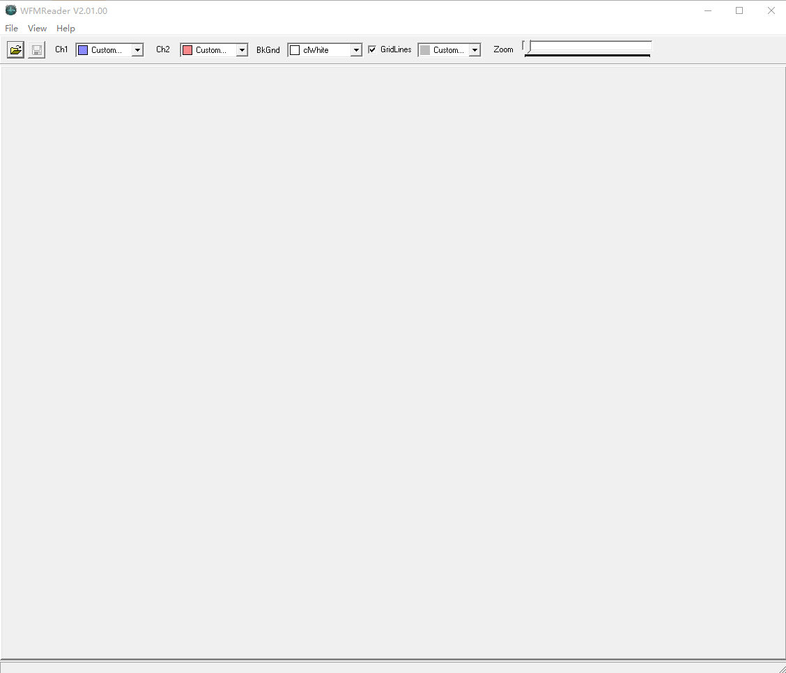Open the File menu

(12, 28)
